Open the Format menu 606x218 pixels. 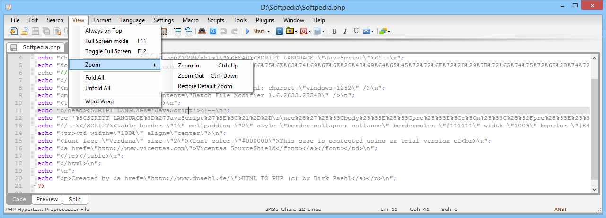point(102,20)
